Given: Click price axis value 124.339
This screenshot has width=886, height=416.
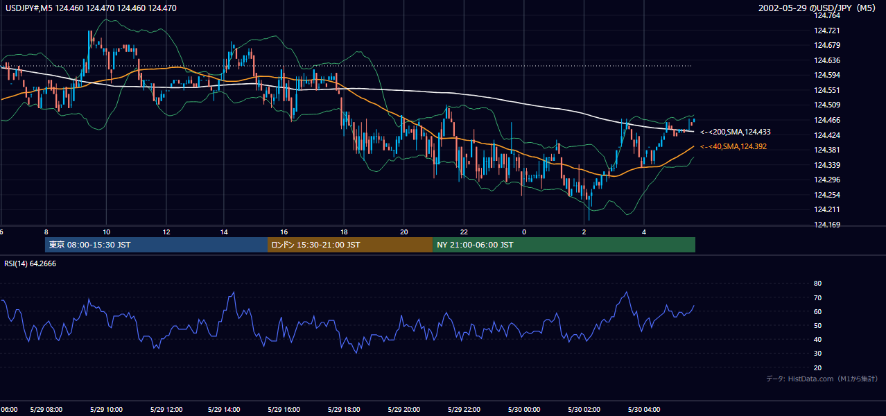Looking at the screenshot, I should (826, 165).
